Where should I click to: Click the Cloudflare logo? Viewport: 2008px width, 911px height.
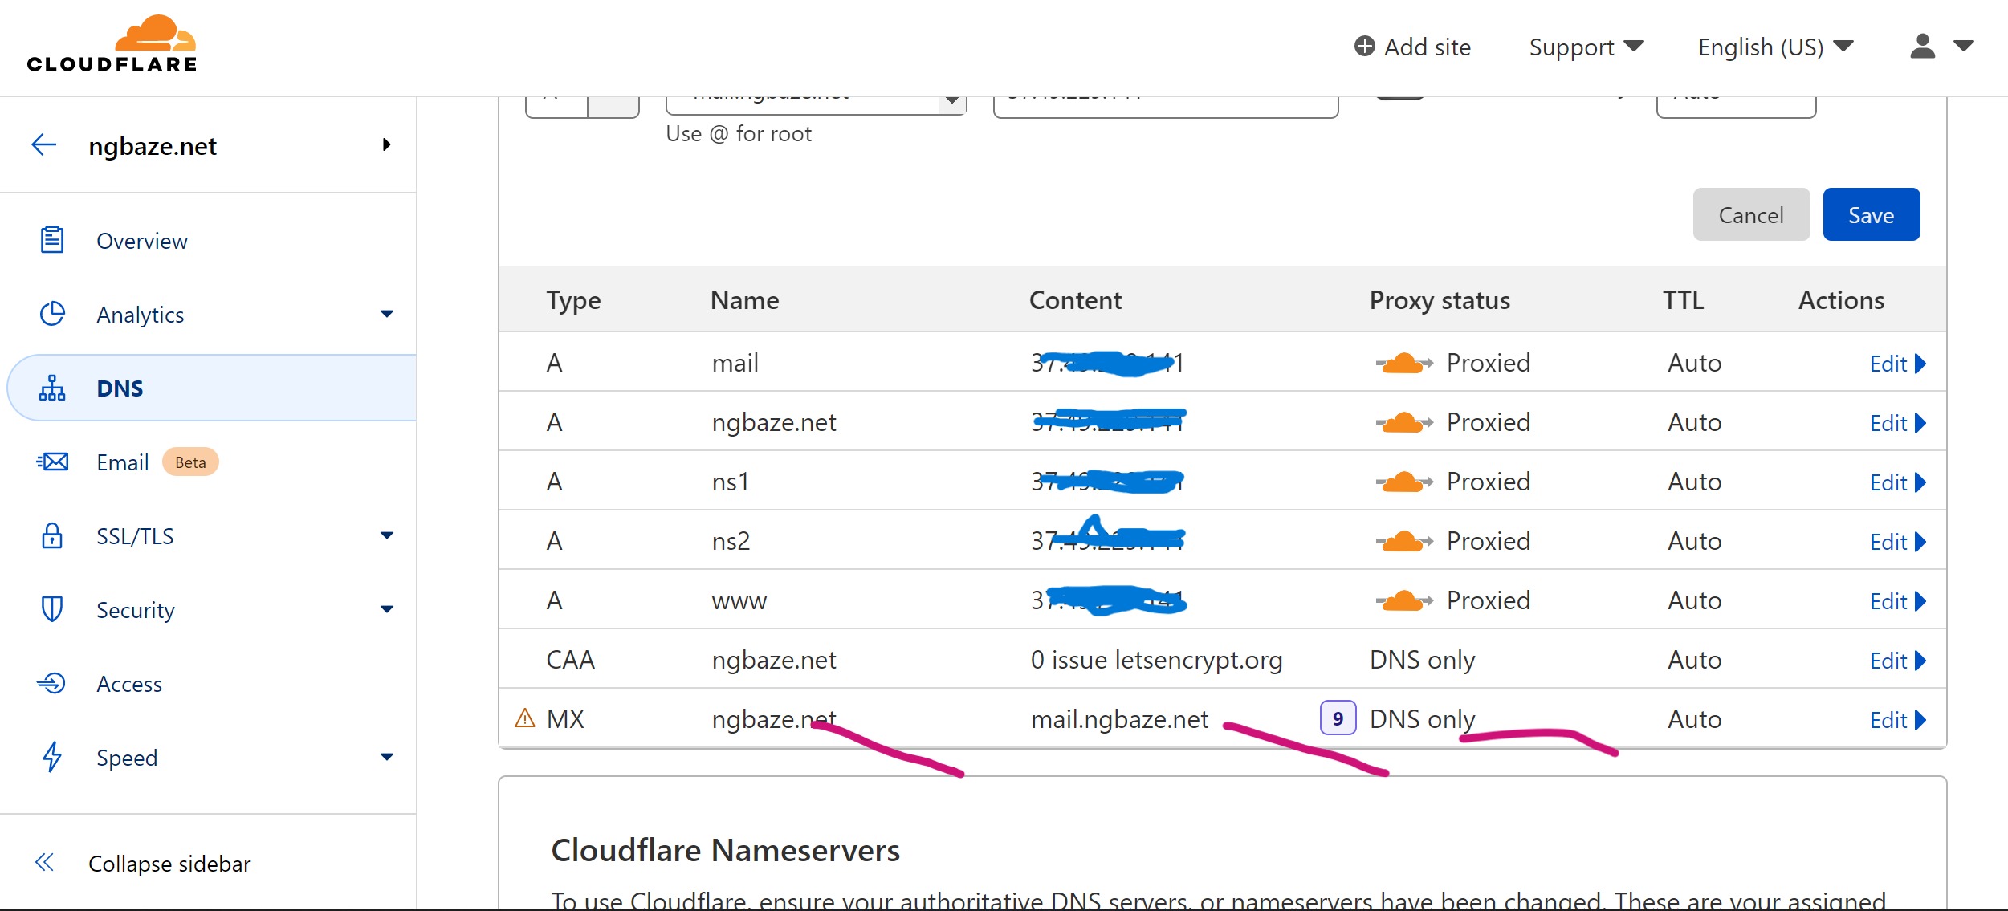pos(112,44)
